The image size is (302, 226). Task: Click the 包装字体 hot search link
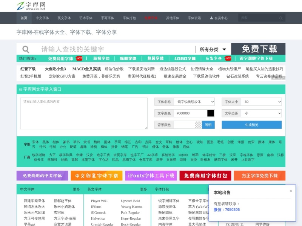pos(156,58)
